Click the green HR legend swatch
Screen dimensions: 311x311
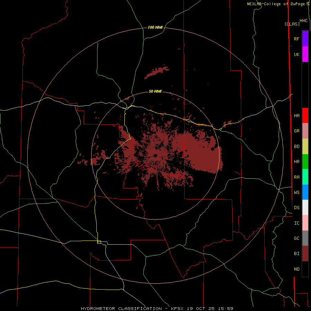(x=305, y=162)
